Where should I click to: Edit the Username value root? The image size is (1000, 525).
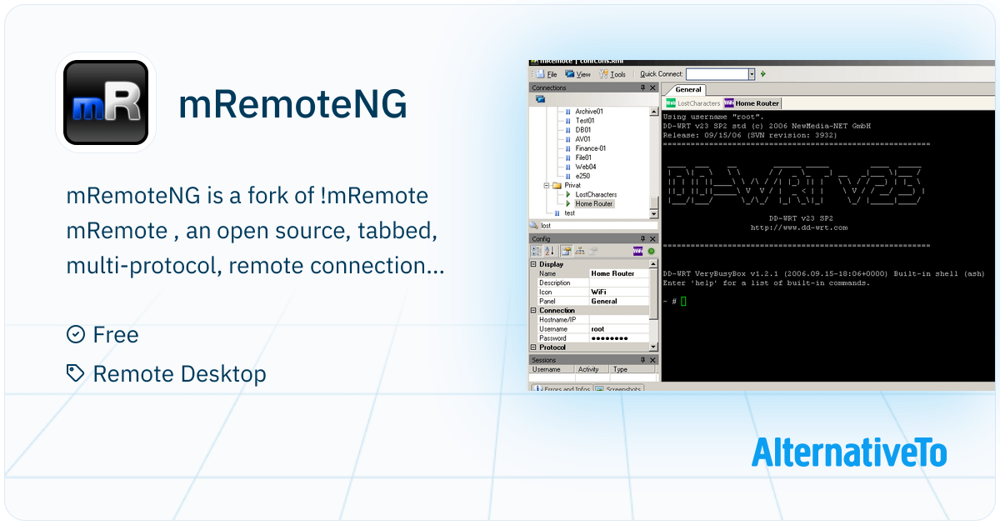pos(619,328)
